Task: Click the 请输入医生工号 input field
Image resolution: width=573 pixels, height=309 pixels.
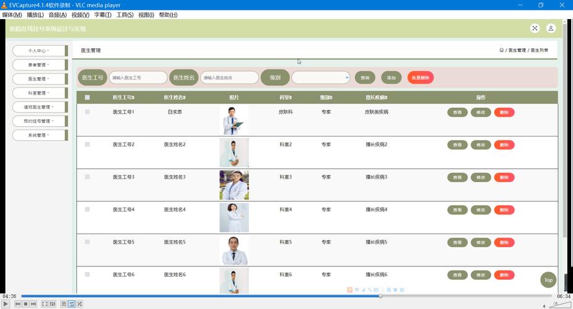Action: coord(138,77)
